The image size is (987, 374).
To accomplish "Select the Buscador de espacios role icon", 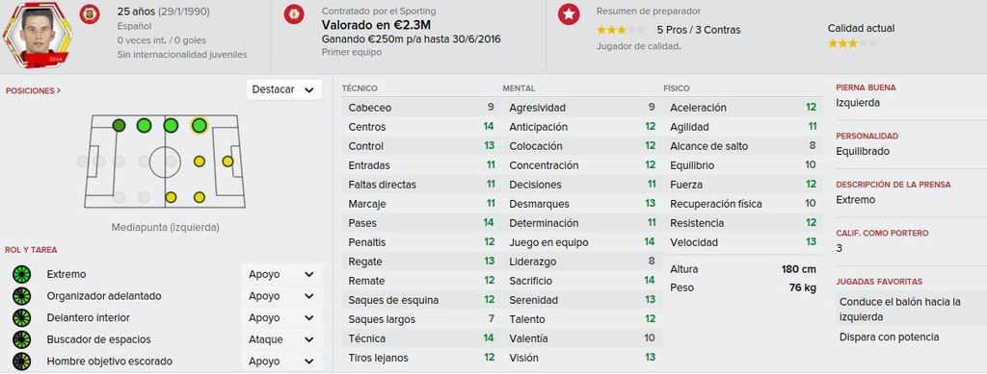I will pyautogui.click(x=21, y=339).
